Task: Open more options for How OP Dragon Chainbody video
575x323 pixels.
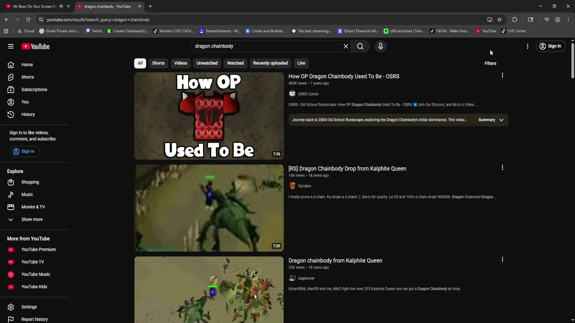Action: [502, 75]
